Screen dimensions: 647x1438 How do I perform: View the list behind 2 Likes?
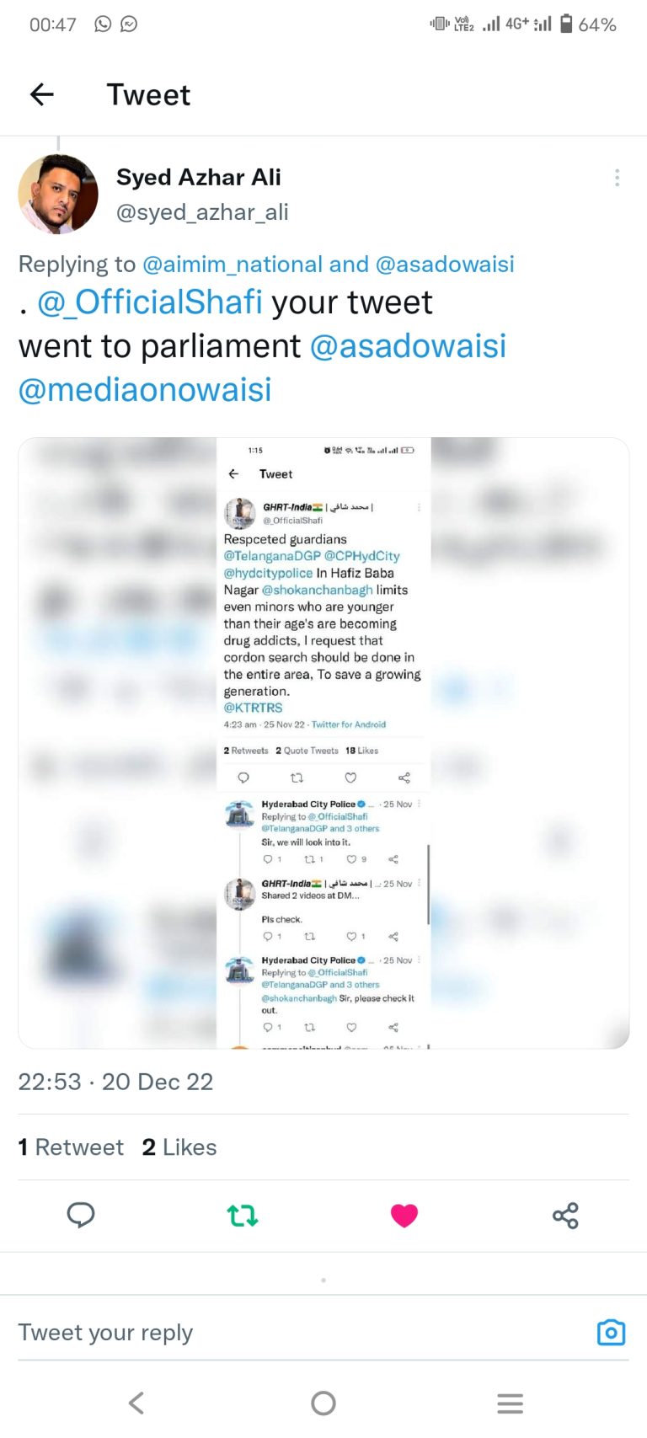179,1147
